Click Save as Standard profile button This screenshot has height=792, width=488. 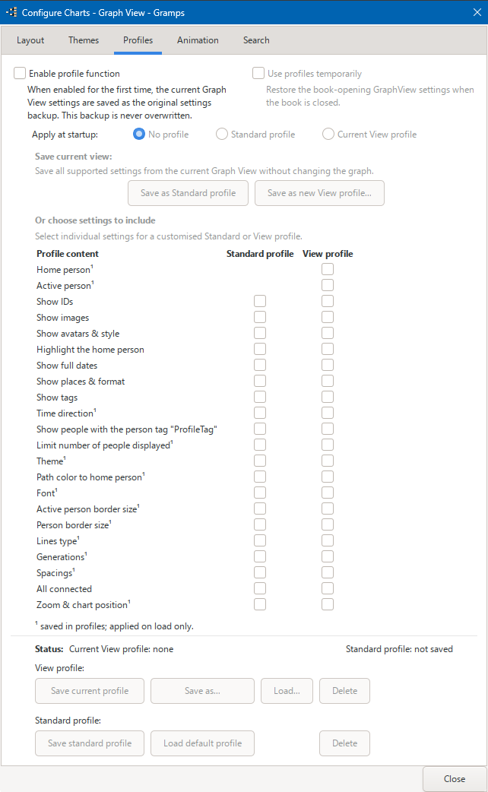188,193
